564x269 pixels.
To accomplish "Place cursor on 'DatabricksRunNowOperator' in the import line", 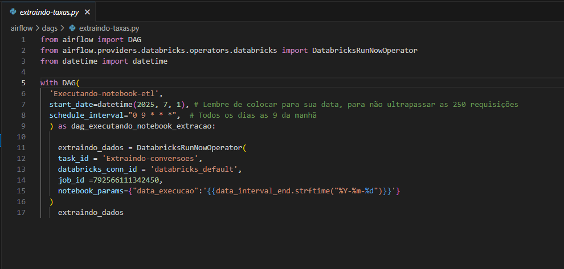I will click(365, 50).
